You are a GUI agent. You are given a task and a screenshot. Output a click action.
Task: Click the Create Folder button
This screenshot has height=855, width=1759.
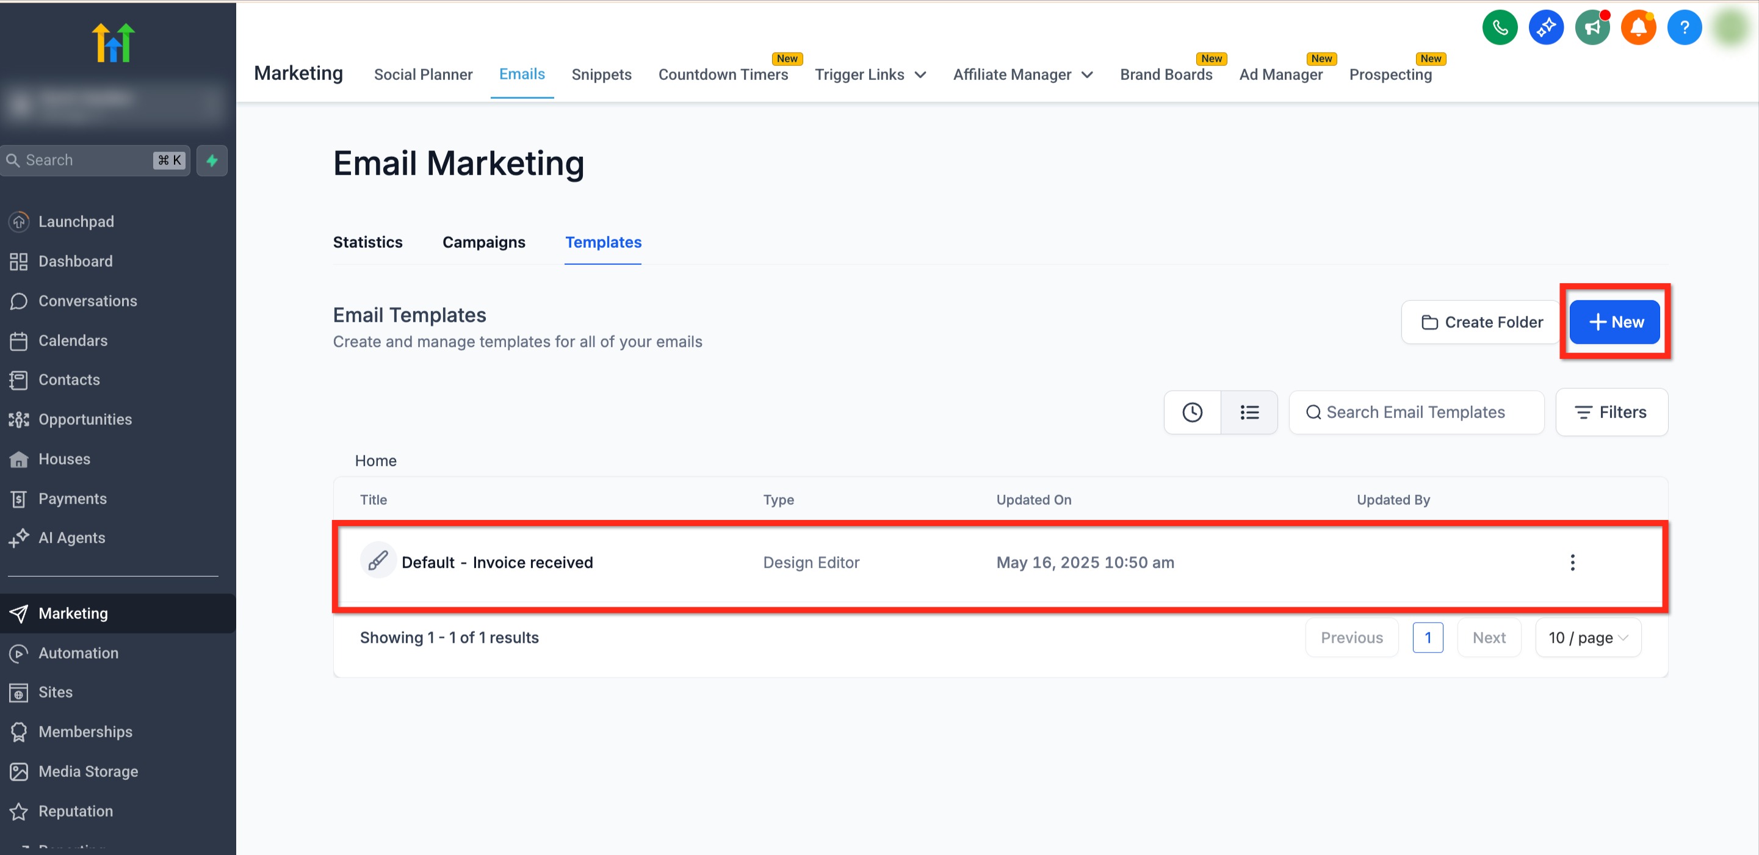[x=1481, y=322]
